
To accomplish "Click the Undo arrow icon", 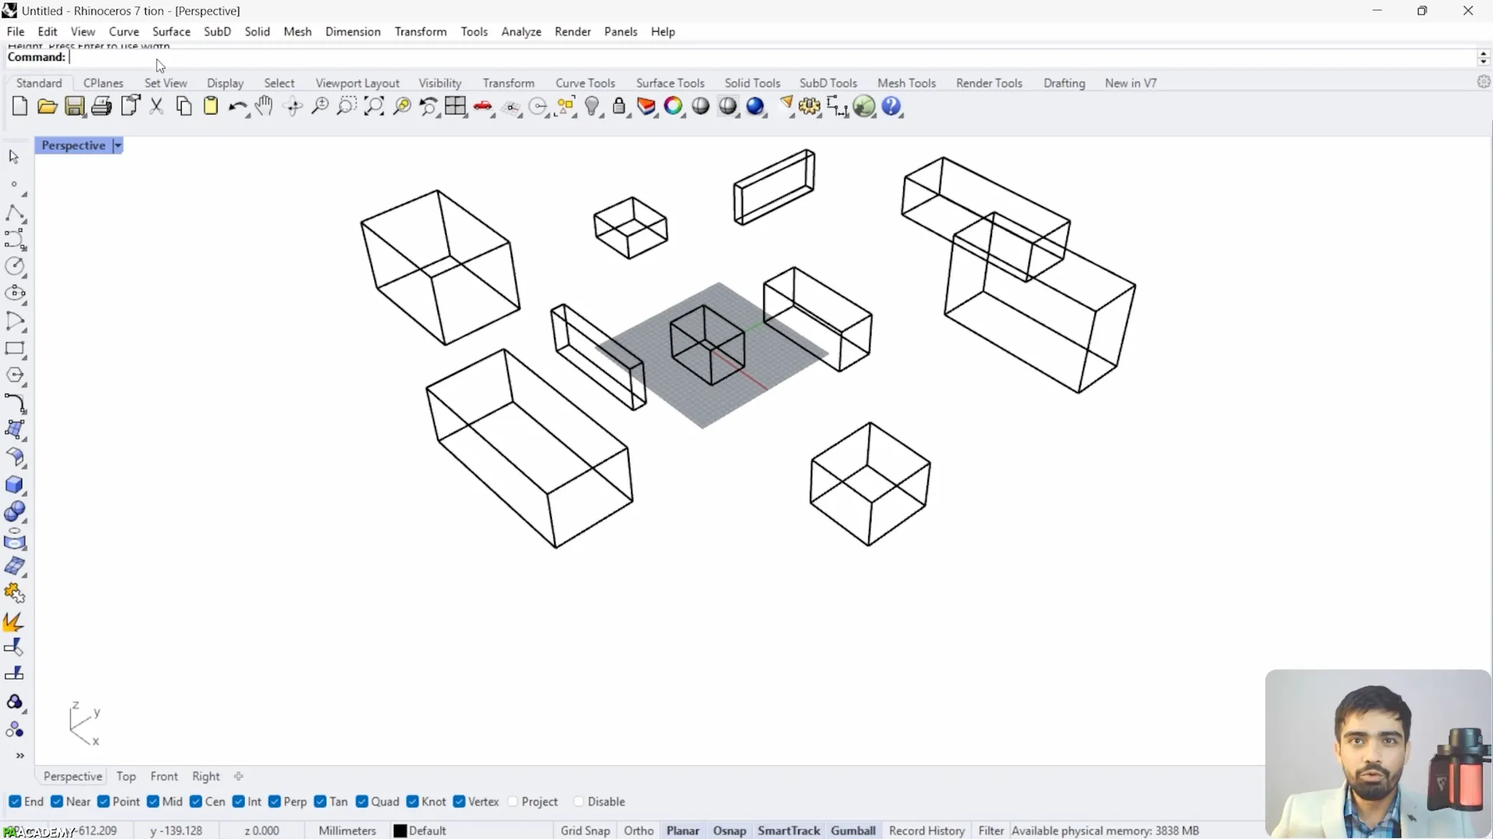I will coord(236,107).
